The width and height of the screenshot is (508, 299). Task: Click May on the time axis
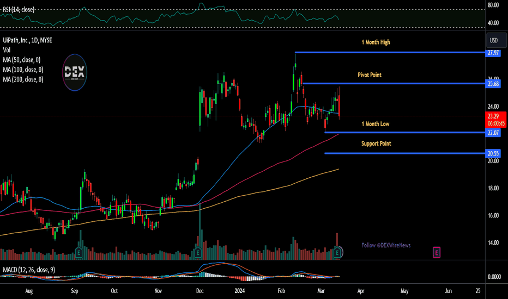[404, 291]
